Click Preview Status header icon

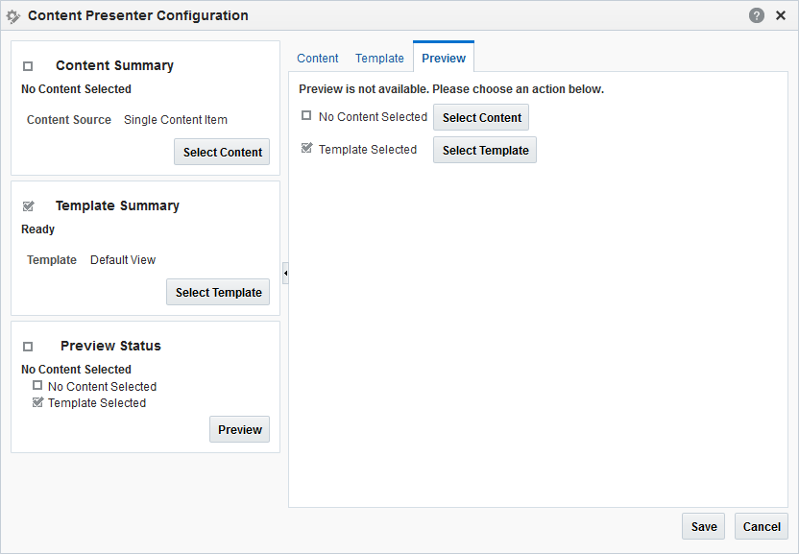pyautogui.click(x=28, y=347)
